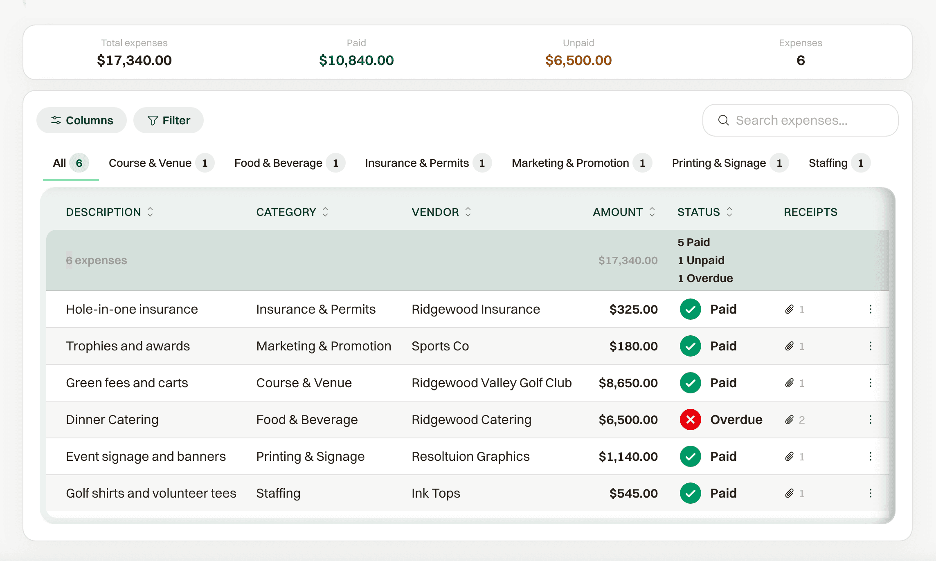The width and height of the screenshot is (936, 561).
Task: Switch to the Printing & Signage tab
Action: point(730,163)
